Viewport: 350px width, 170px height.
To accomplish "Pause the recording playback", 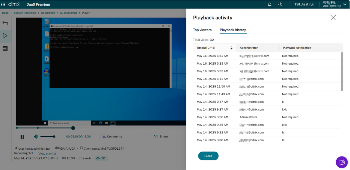I will pyautogui.click(x=22, y=137).
